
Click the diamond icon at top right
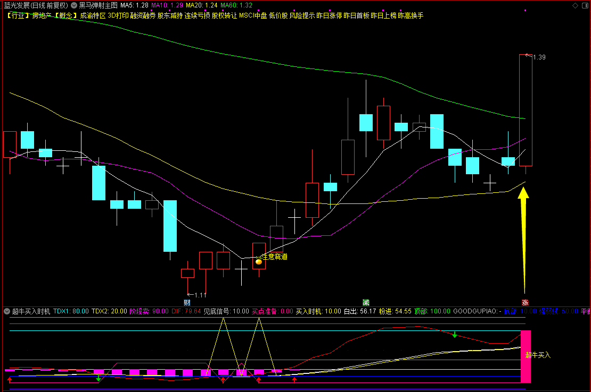point(575,5)
